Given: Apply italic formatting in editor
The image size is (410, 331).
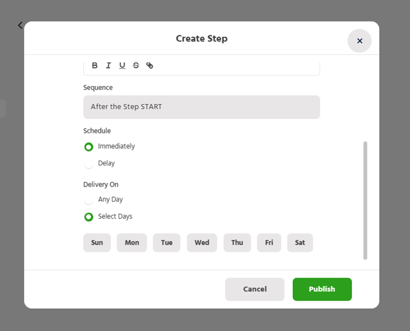Looking at the screenshot, I should pyautogui.click(x=108, y=65).
